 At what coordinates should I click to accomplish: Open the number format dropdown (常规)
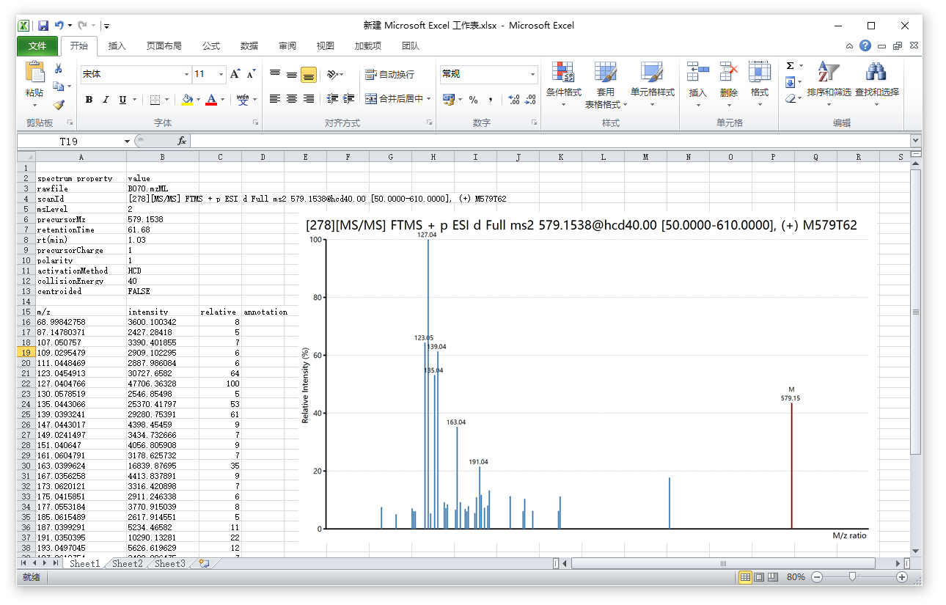click(x=532, y=74)
